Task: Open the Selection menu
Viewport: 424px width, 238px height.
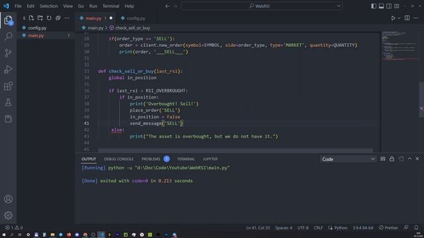Action: (x=48, y=6)
